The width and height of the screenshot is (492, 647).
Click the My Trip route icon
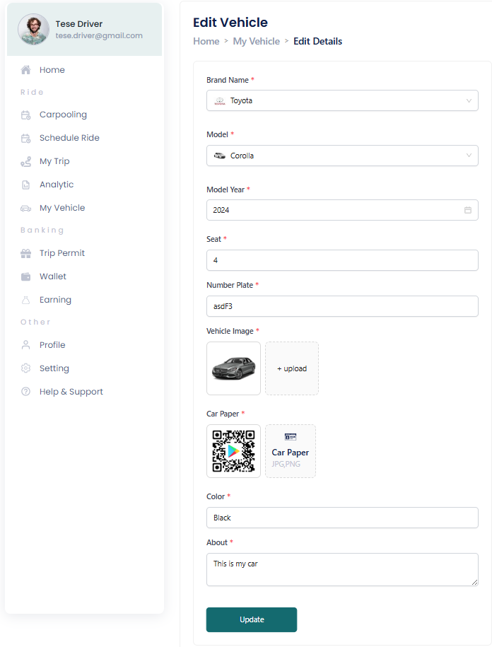coord(25,161)
